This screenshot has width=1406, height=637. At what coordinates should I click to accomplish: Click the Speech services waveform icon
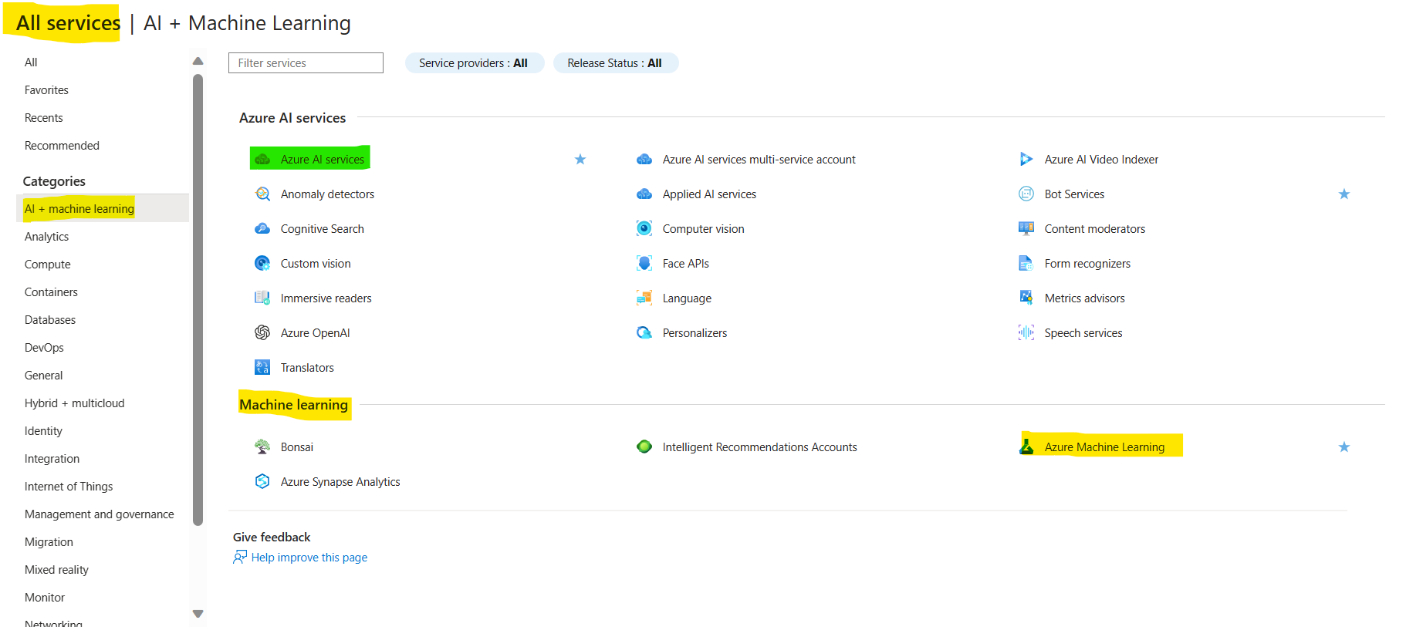pos(1026,333)
